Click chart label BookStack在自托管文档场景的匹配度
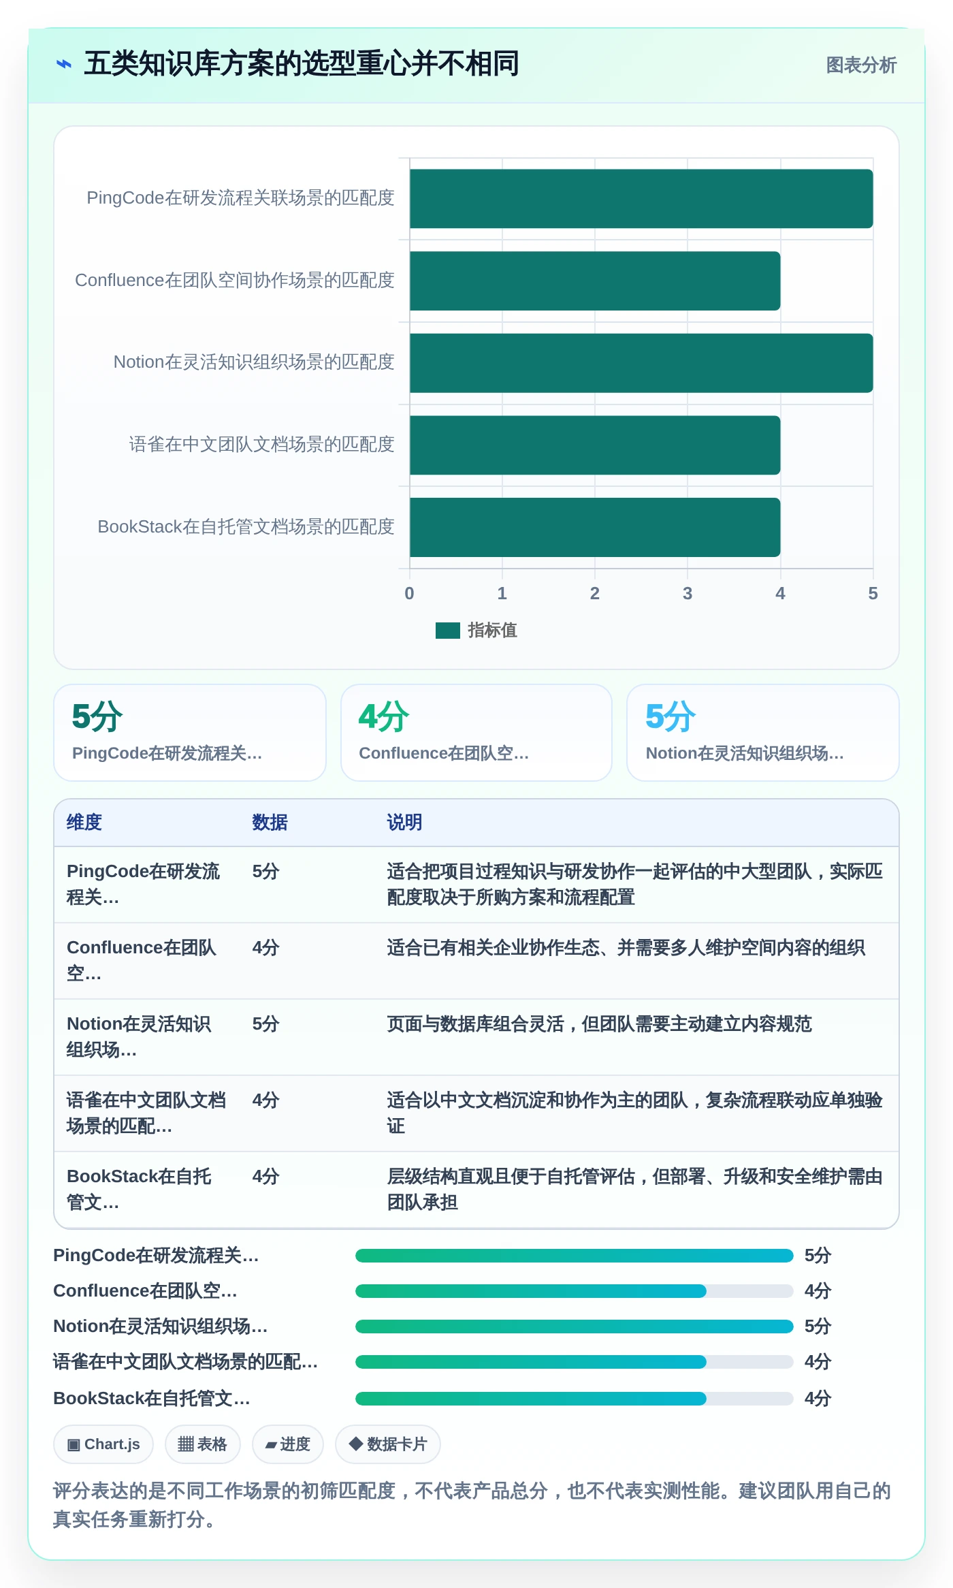The width and height of the screenshot is (953, 1588). pyautogui.click(x=246, y=527)
